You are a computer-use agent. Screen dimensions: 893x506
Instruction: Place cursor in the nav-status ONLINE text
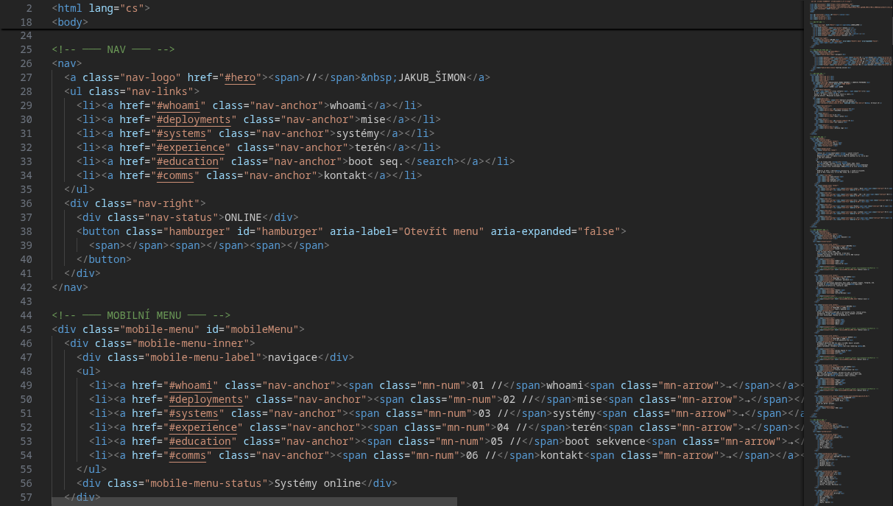(244, 217)
